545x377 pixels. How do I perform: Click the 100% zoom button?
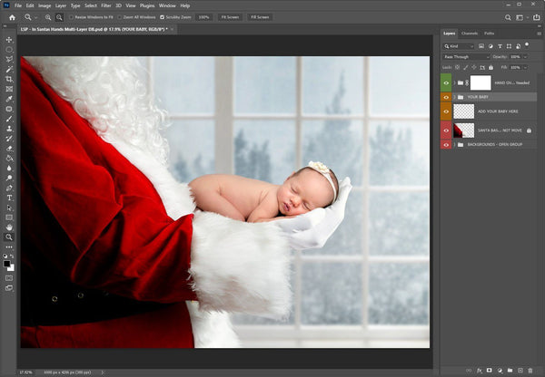click(203, 16)
